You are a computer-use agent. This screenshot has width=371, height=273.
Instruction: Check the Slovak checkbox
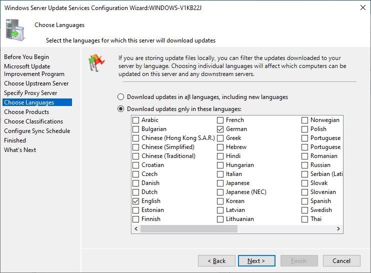[x=305, y=183]
